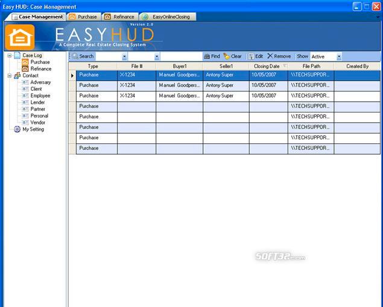Click the Remove button
This screenshot has width=383, height=307.
(279, 57)
